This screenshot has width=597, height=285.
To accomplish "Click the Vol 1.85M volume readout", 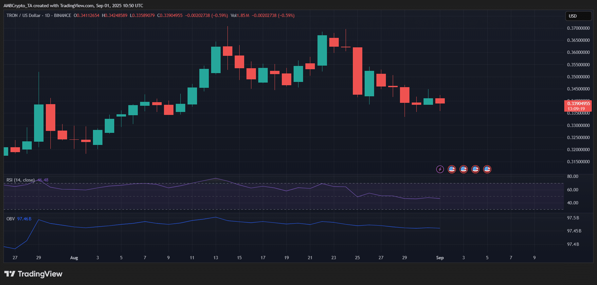I will (x=240, y=15).
